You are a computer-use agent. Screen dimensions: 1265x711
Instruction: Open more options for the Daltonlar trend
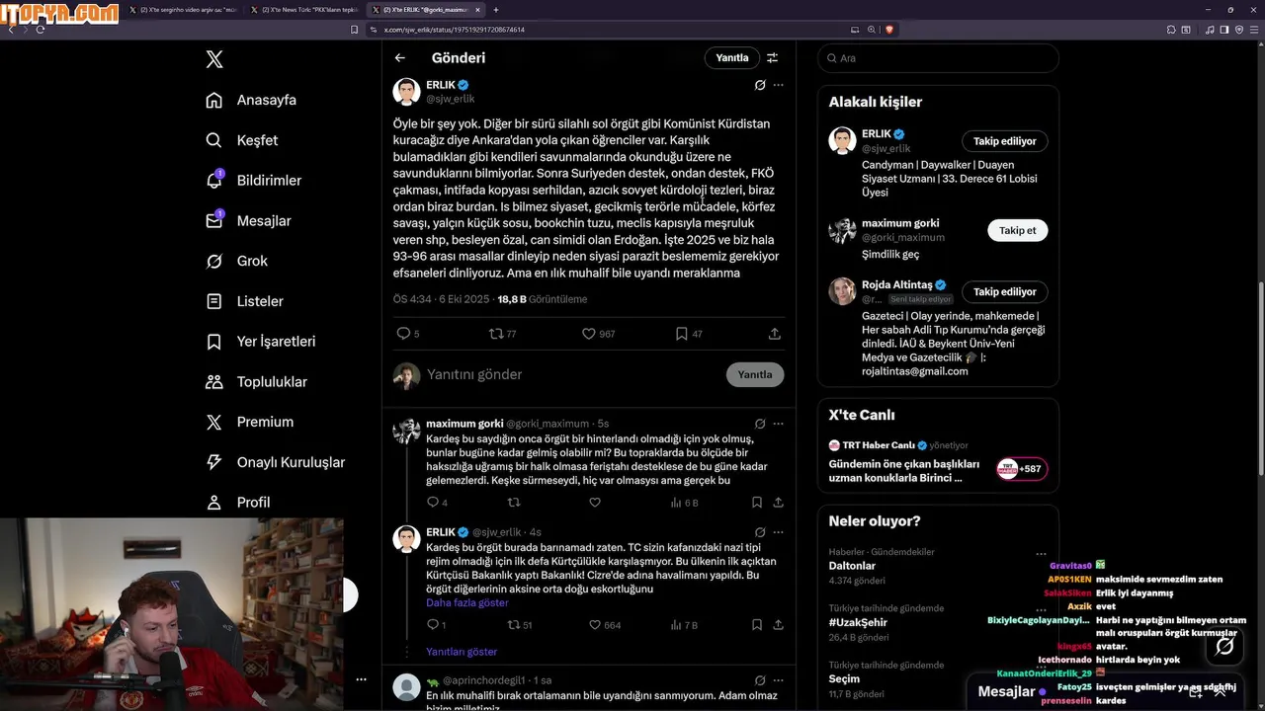(x=1041, y=554)
